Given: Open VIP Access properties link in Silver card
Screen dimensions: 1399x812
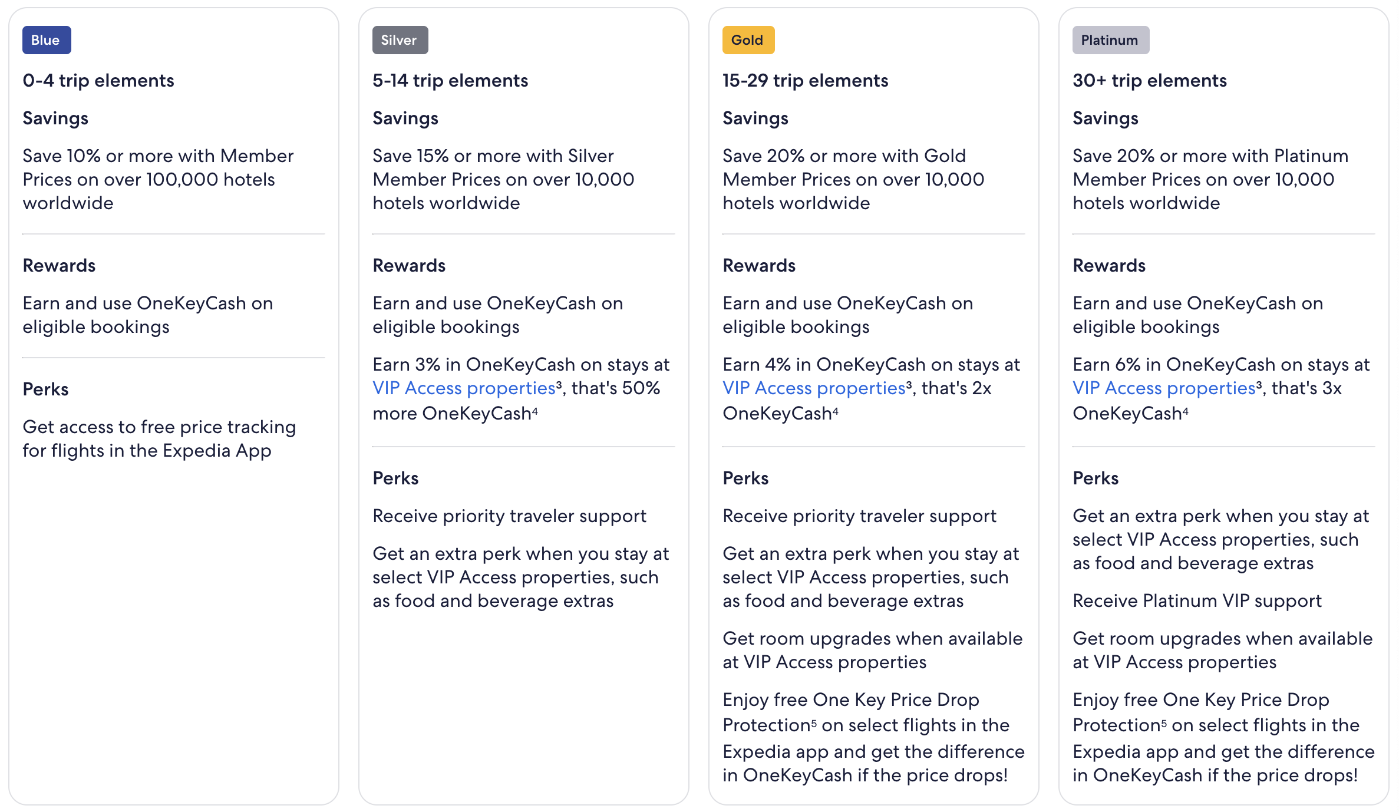Looking at the screenshot, I should point(464,388).
